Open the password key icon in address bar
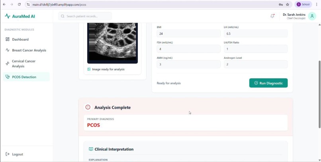321x162 pixels. 281,4
